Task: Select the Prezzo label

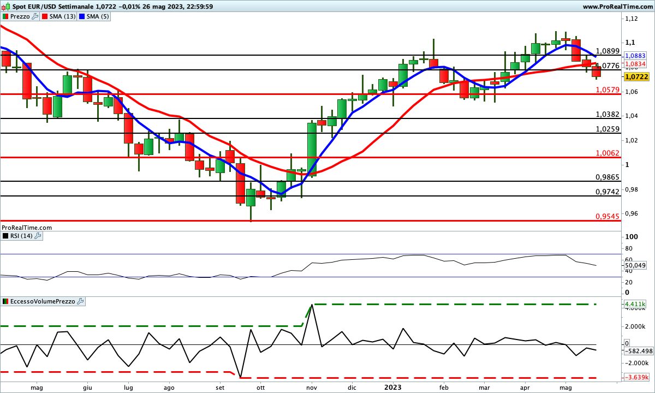Action: coord(21,16)
